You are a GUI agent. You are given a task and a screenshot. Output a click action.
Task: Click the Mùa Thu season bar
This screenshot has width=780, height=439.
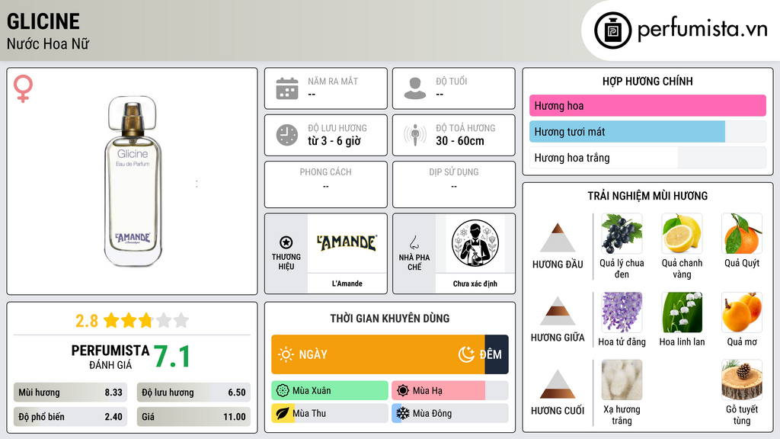[x=330, y=413]
